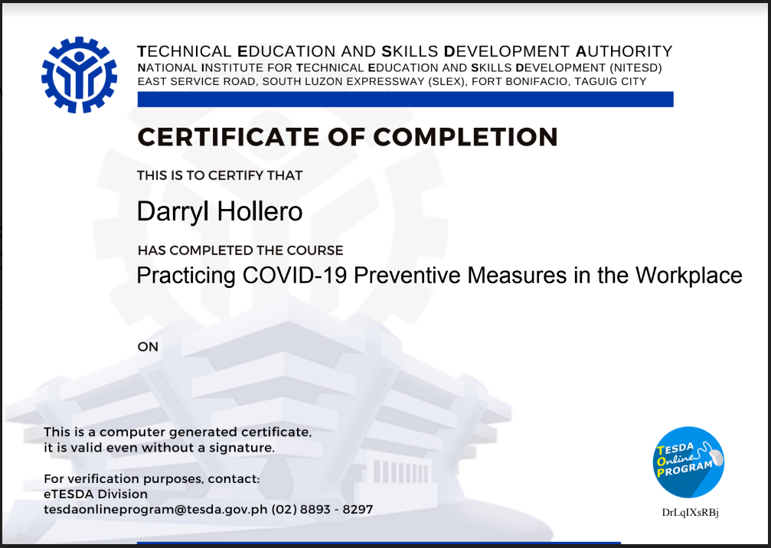
Task: Click the phone number (02) 8893 - 8297
Action: [x=322, y=508]
